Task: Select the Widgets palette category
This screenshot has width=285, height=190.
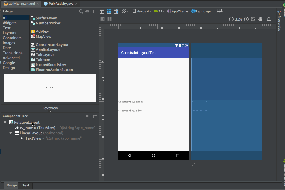Action: coord(9,23)
